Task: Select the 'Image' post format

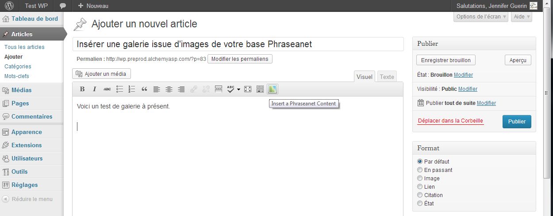Action: 420,179
